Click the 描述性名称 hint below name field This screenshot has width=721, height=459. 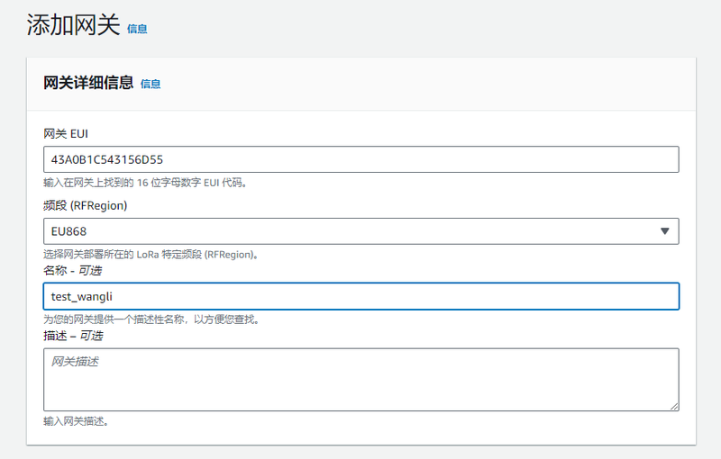coord(151,319)
